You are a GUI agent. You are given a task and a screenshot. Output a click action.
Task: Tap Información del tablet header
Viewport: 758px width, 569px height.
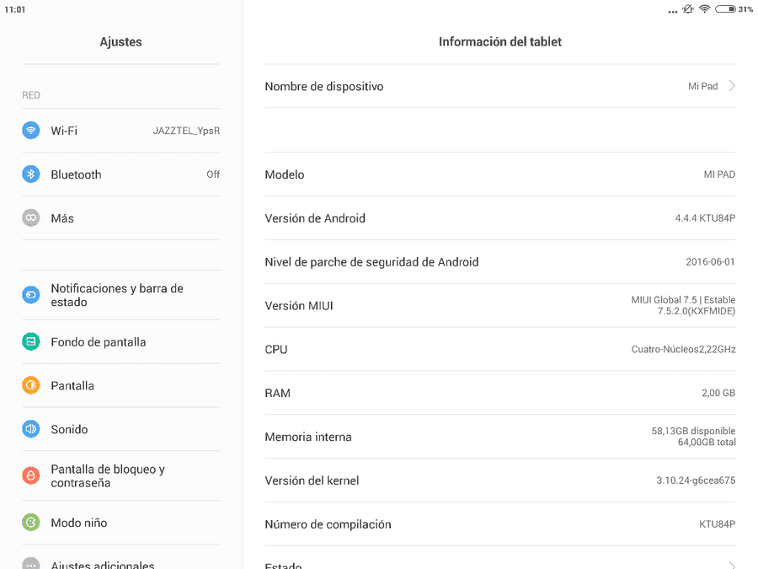click(499, 42)
